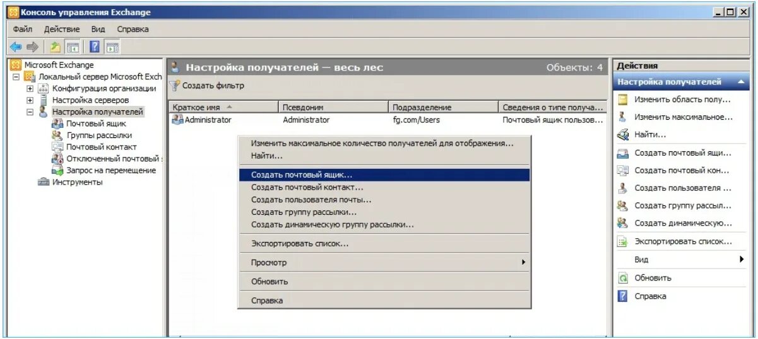Image resolution: width=758 pixels, height=339 pixels.
Task: Click the Почтовый ящик tree icon
Action: [x=57, y=124]
